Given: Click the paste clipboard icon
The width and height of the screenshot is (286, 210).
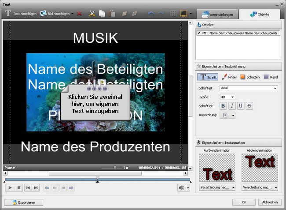Looking at the screenshot, I should click(x=112, y=14).
